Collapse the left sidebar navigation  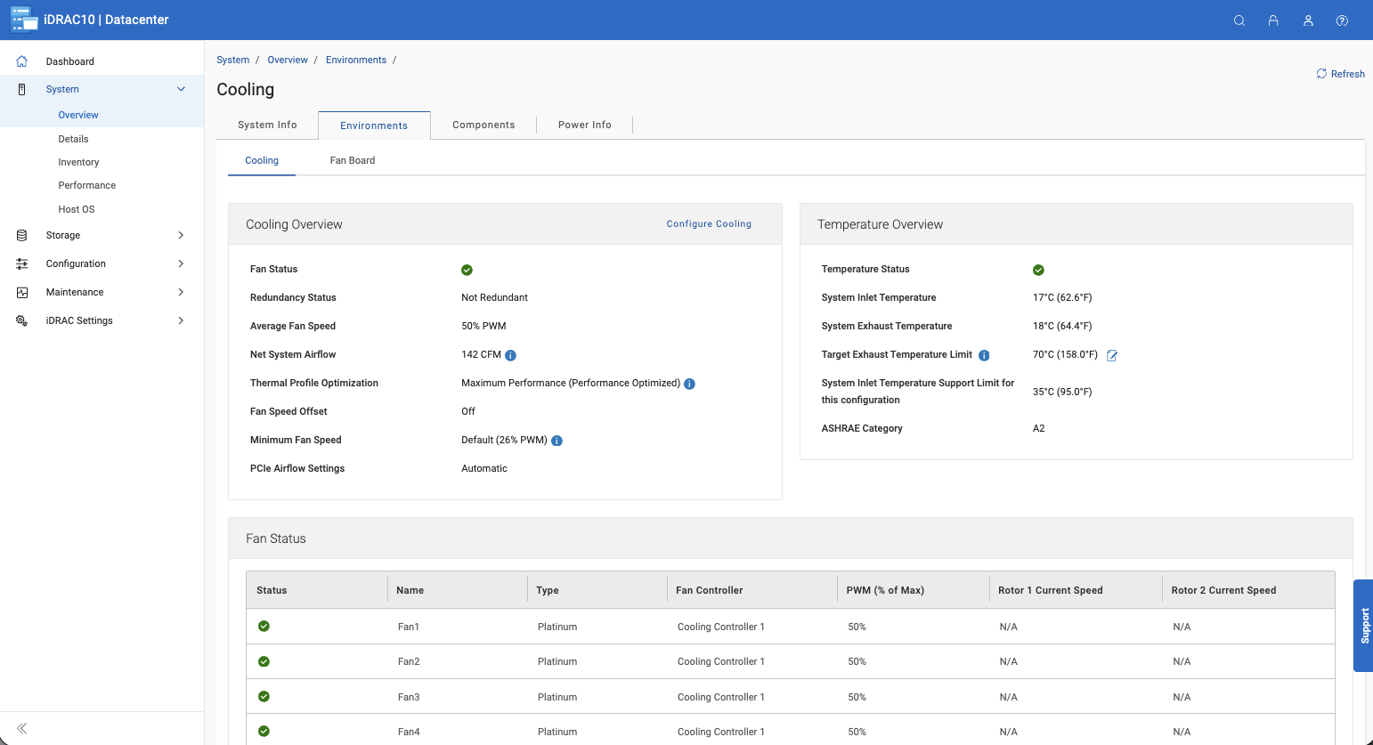pyautogui.click(x=22, y=728)
